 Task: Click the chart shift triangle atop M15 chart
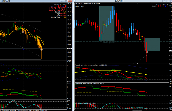tap(43, 3)
